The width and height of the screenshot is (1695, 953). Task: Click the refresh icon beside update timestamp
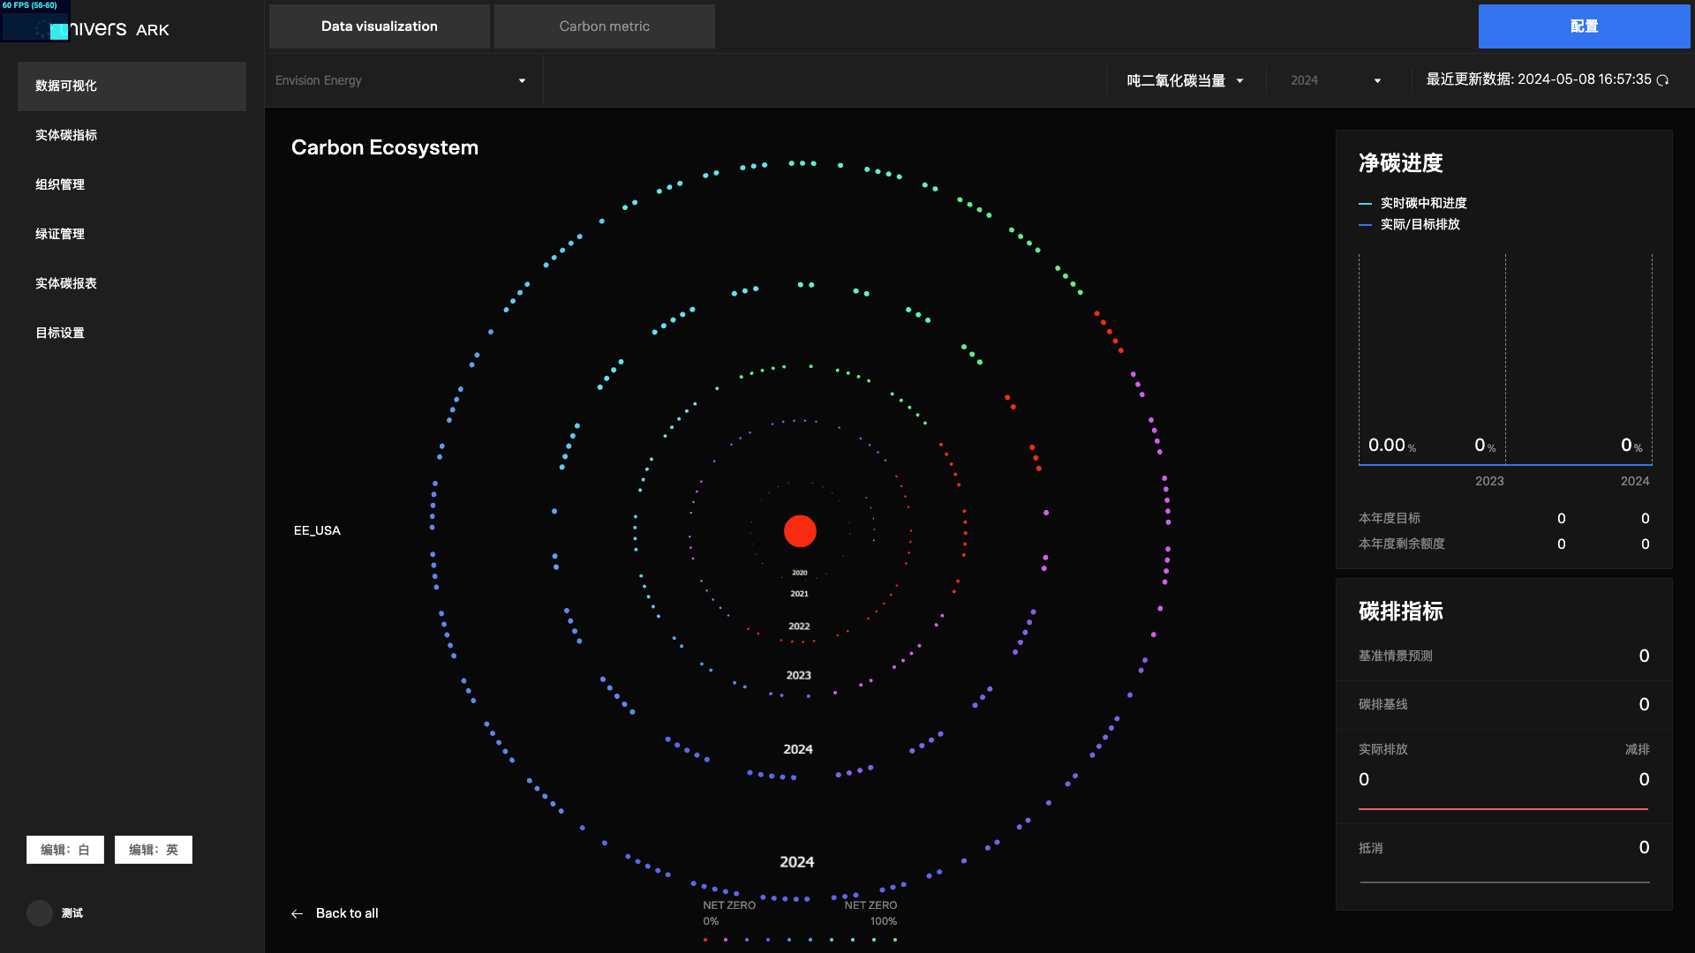[1663, 80]
